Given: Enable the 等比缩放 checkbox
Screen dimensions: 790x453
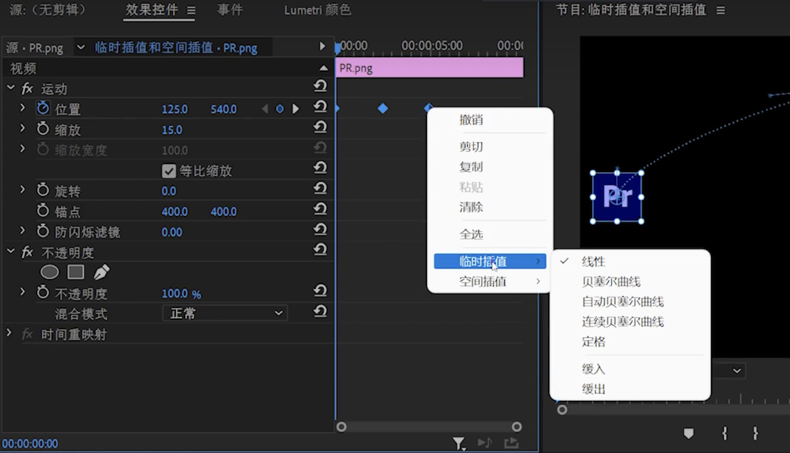Looking at the screenshot, I should click(168, 171).
